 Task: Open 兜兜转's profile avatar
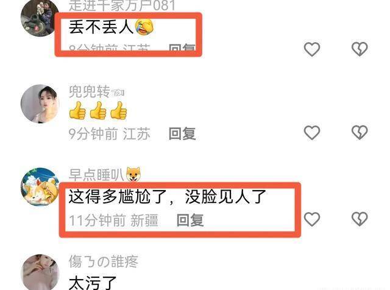pos(40,104)
